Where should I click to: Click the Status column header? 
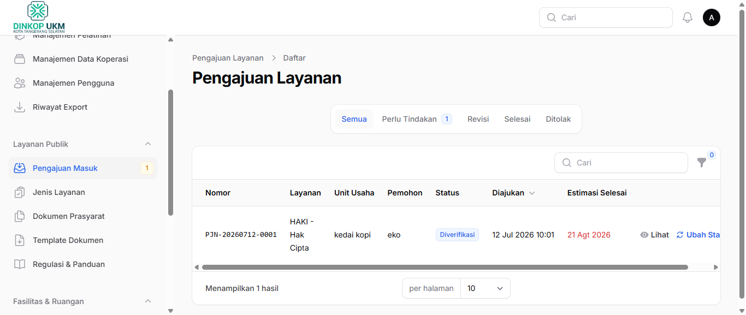coord(447,193)
